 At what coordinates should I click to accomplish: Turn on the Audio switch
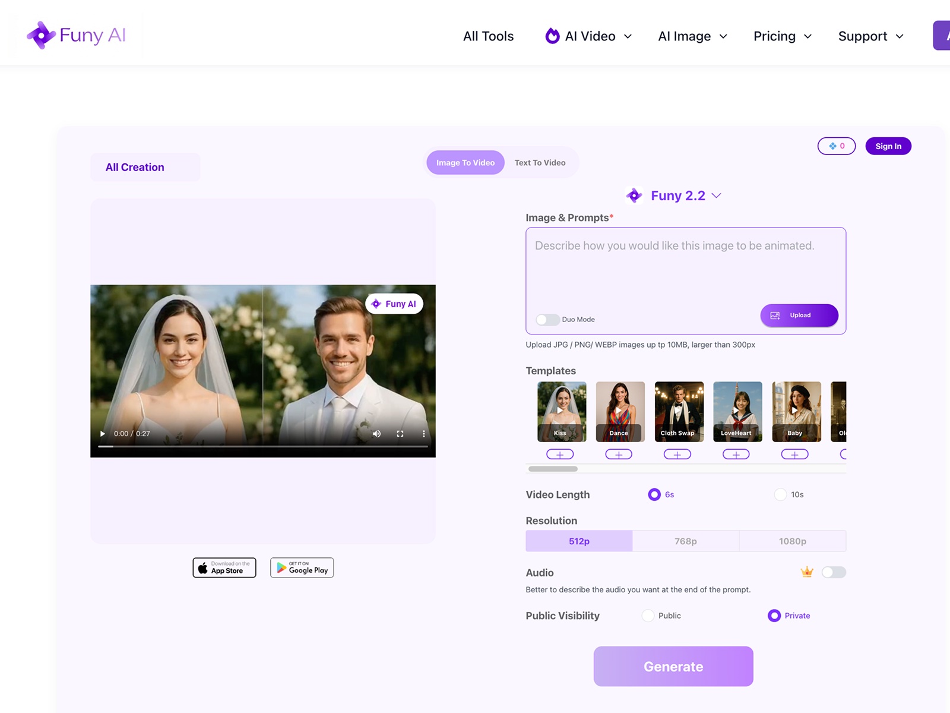(833, 572)
